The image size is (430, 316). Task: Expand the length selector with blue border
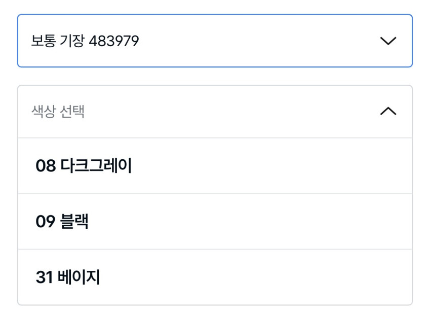[215, 41]
